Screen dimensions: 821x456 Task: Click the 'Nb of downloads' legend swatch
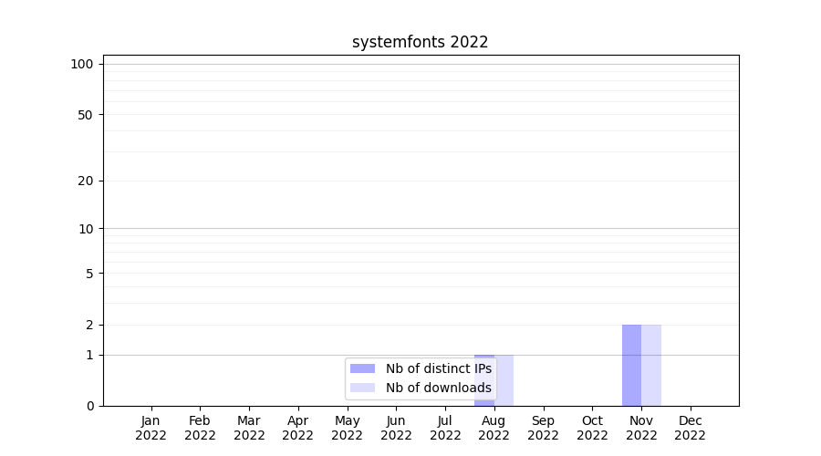coord(362,388)
